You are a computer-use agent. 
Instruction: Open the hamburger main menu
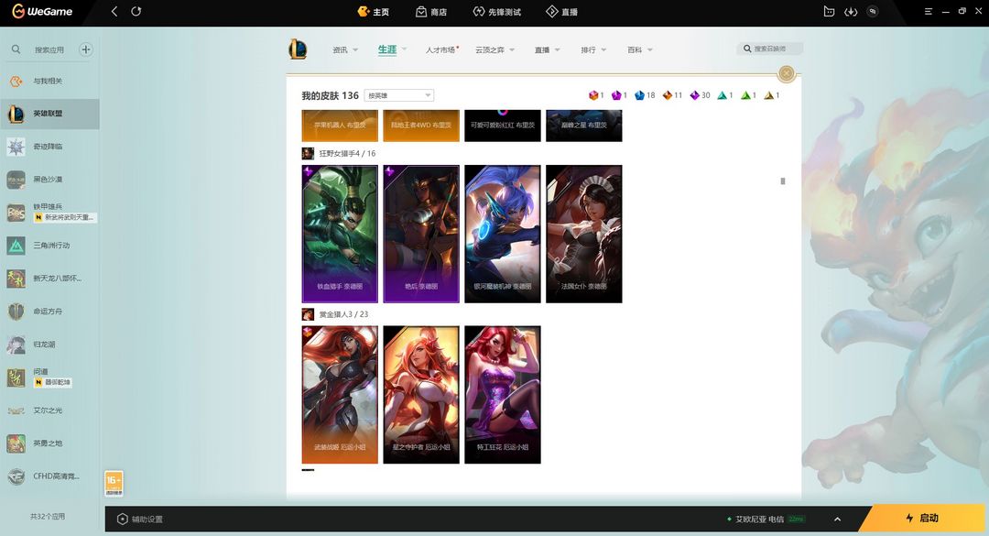928,11
